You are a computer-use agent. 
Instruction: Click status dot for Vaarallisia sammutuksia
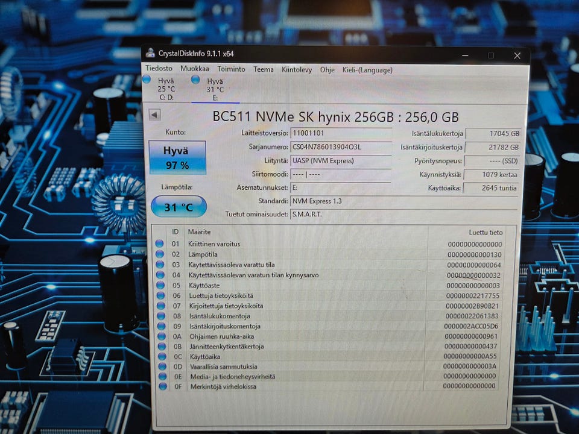[162, 366]
